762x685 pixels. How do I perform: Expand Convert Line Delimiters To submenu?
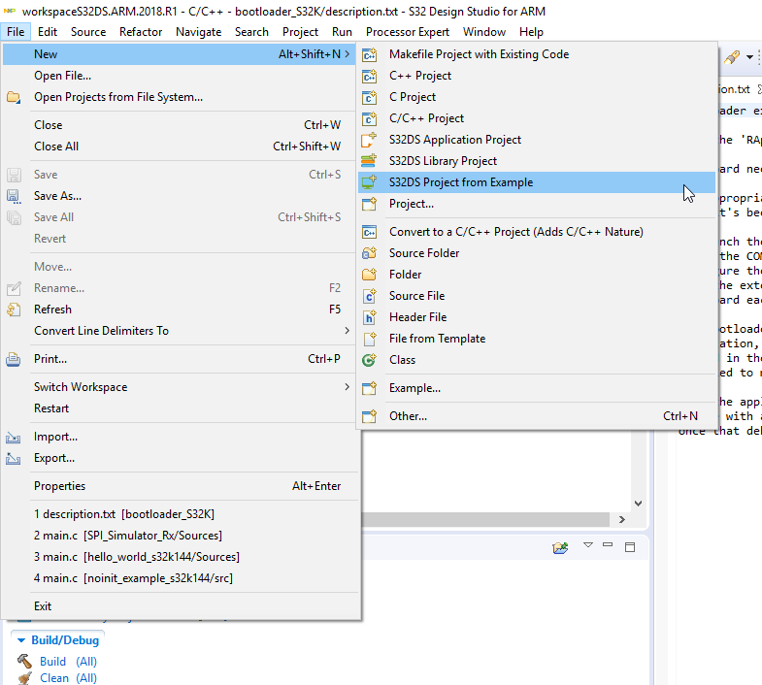point(347,330)
